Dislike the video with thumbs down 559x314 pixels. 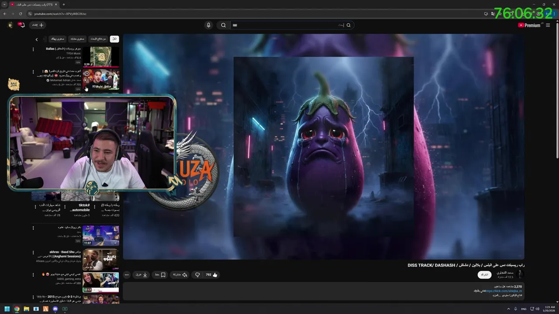coord(197,275)
